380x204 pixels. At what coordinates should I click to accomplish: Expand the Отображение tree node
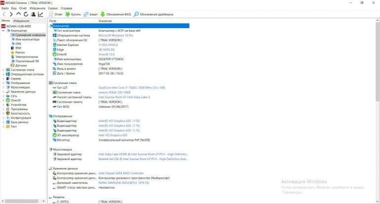pos(3,83)
